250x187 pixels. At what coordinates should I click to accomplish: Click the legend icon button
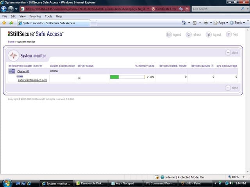(169, 35)
